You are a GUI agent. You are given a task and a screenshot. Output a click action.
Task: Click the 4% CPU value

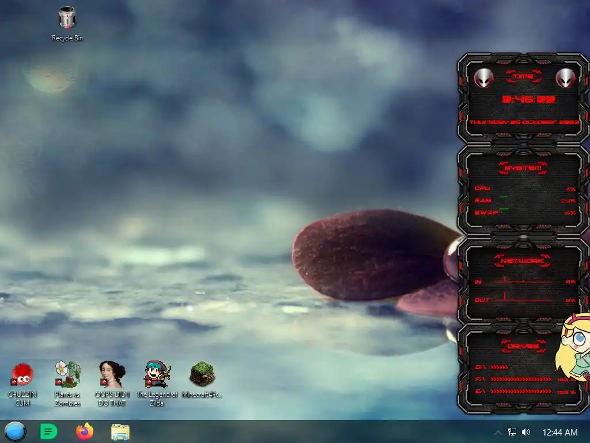(570, 189)
